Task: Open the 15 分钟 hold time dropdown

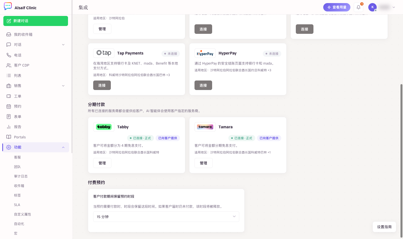Action: click(166, 217)
